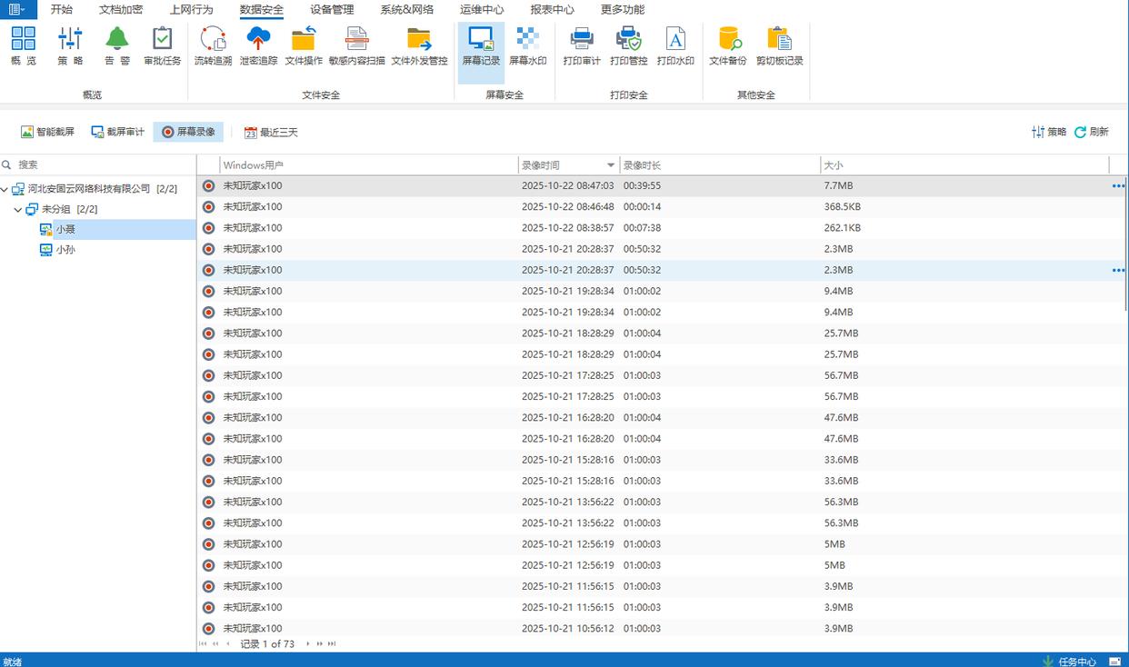This screenshot has width=1129, height=667.
Task: Select the 屏幕录像 screen recording mode
Action: coord(188,132)
